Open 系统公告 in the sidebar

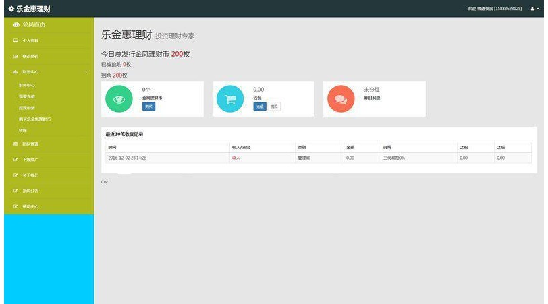pos(31,191)
